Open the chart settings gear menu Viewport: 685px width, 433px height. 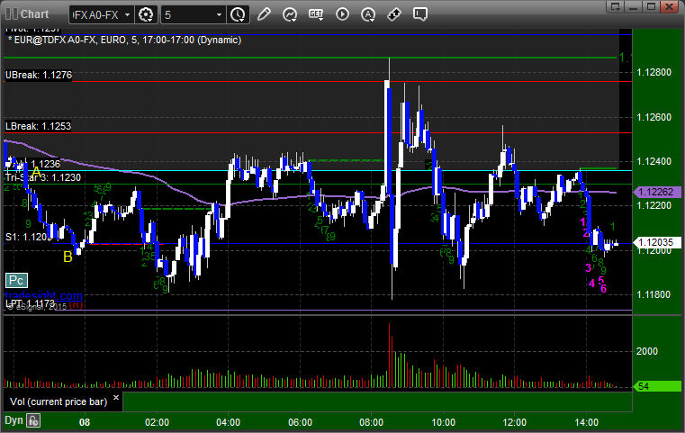[146, 14]
